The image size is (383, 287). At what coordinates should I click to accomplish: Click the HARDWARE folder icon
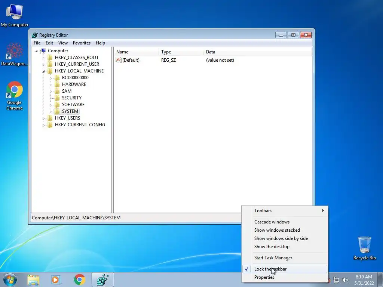tap(57, 84)
